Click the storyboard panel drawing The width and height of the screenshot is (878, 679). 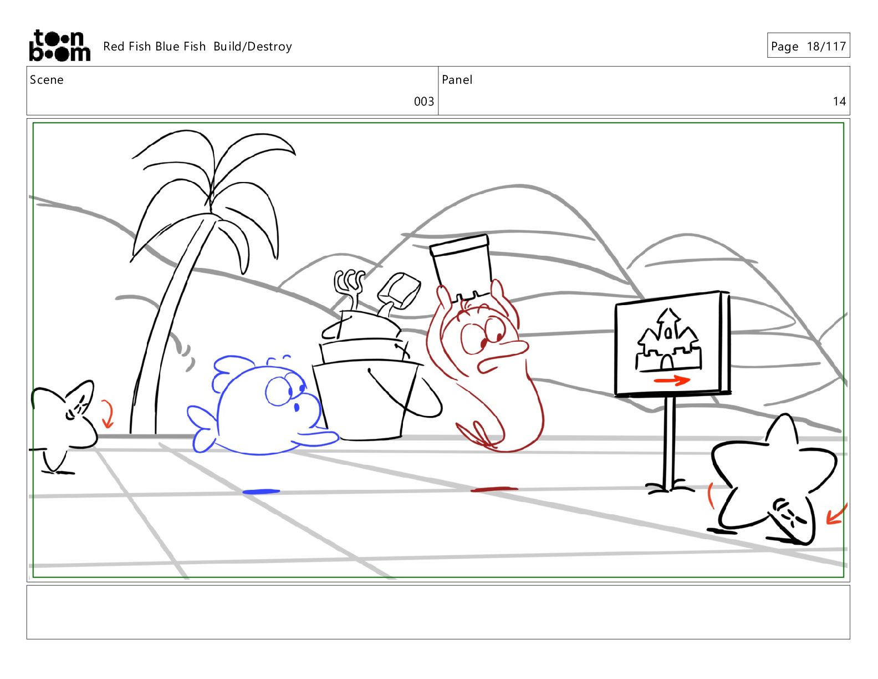(x=438, y=350)
